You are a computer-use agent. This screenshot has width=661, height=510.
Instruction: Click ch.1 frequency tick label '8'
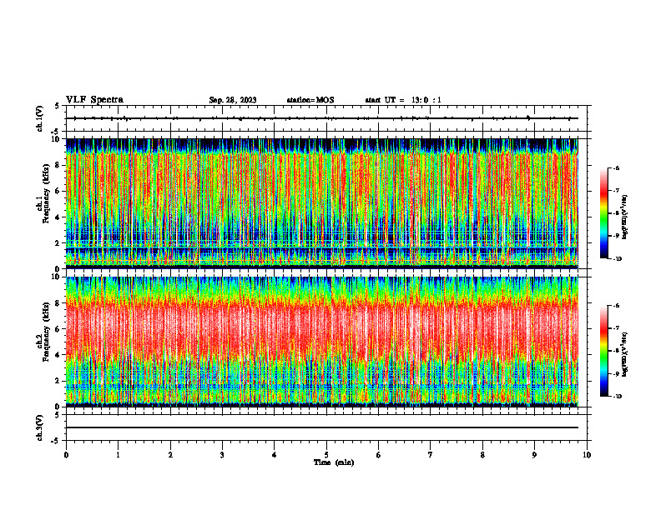58,165
